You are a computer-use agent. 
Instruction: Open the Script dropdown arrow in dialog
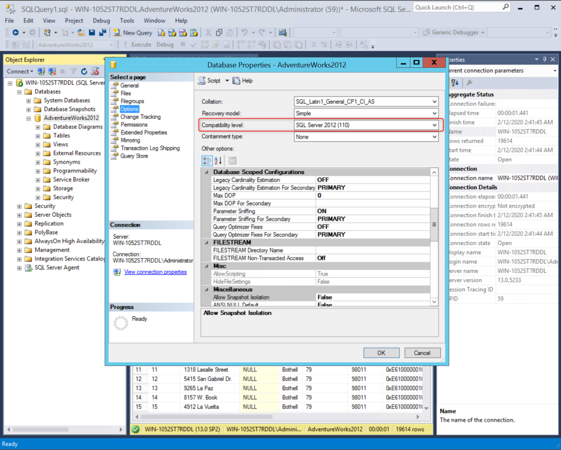pos(227,81)
